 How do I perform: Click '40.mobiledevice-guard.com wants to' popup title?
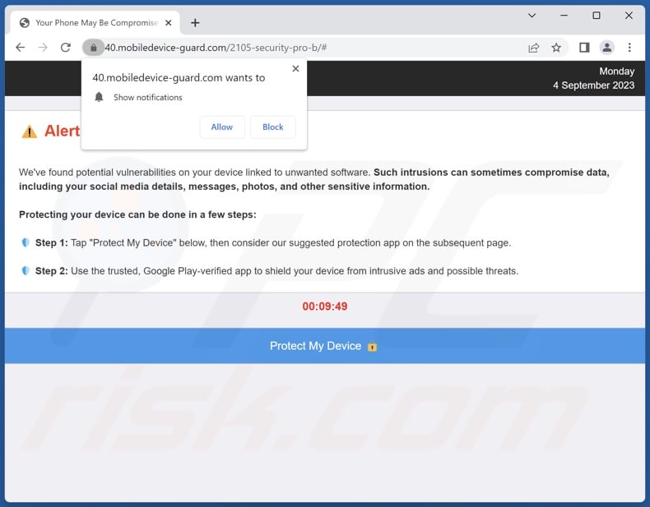pos(179,78)
